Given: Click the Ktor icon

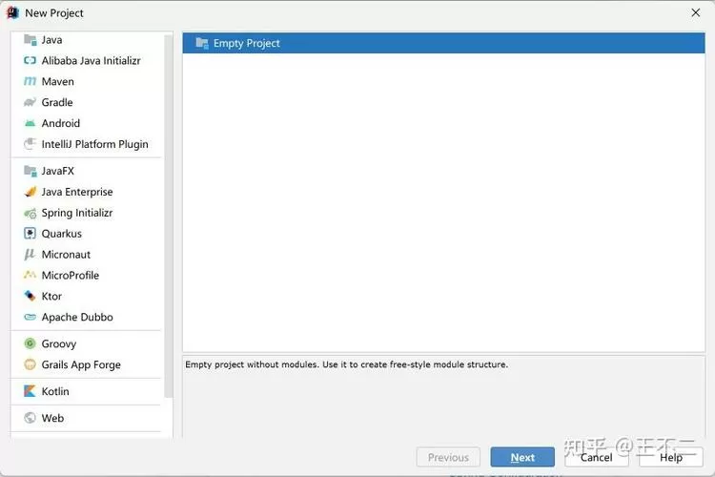Looking at the screenshot, I should coord(31,296).
